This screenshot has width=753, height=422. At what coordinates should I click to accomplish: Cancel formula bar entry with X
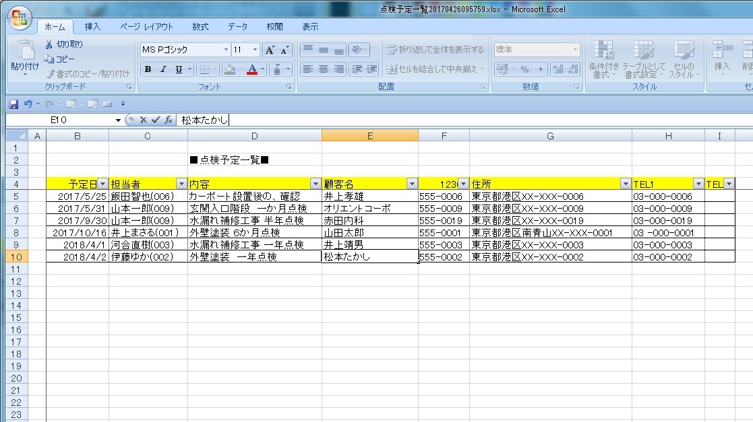click(x=143, y=120)
